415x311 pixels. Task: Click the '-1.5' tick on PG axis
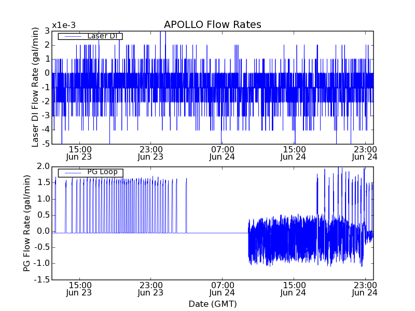(42, 280)
